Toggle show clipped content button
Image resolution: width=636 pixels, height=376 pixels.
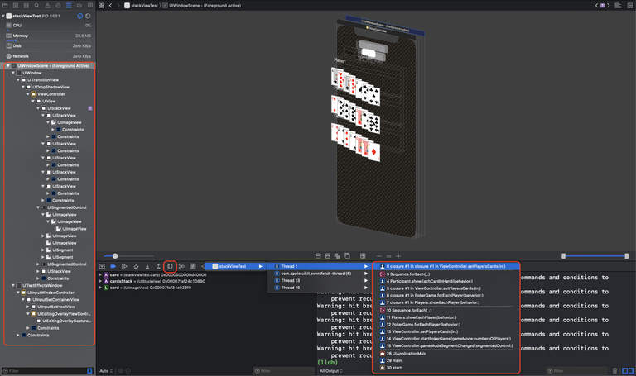318,256
